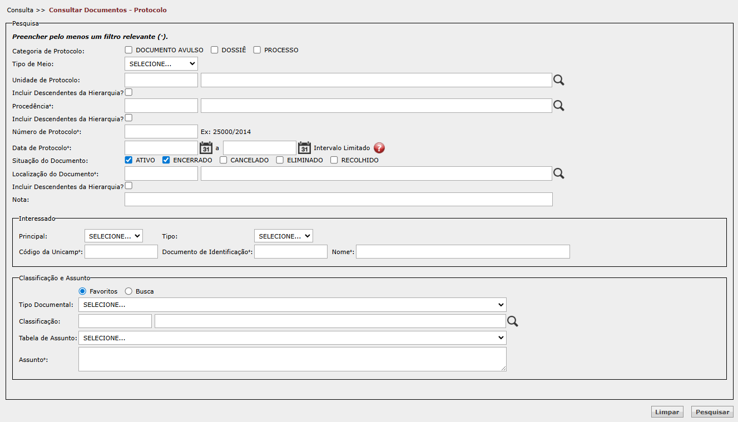The image size is (738, 422).
Task: Focus the Assunto text area
Action: pyautogui.click(x=292, y=359)
